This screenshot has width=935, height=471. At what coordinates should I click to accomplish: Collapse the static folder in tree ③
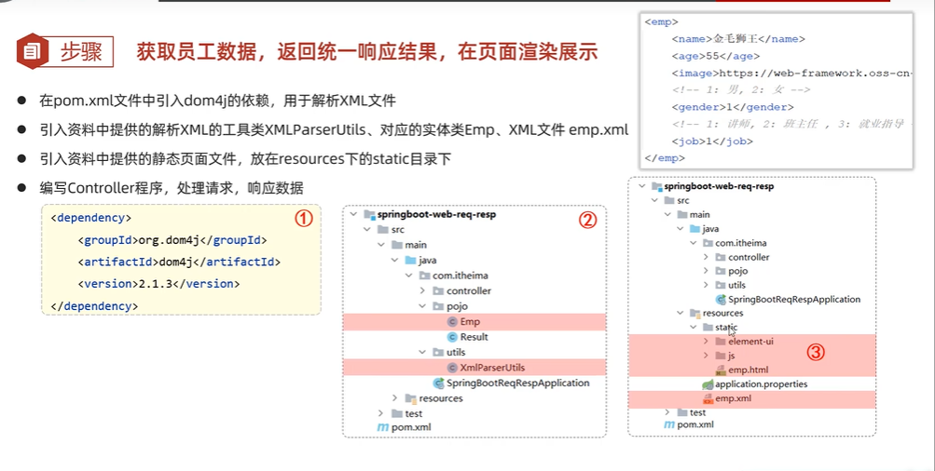click(x=693, y=328)
